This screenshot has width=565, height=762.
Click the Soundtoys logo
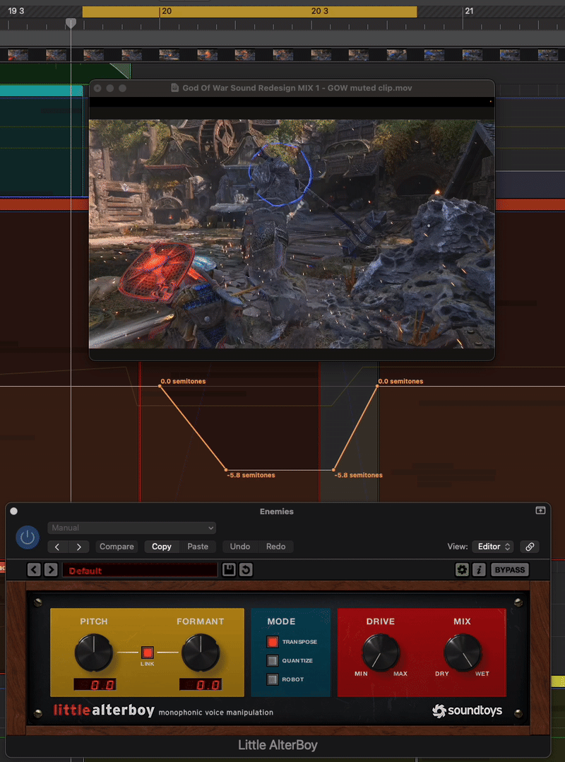pos(467,711)
